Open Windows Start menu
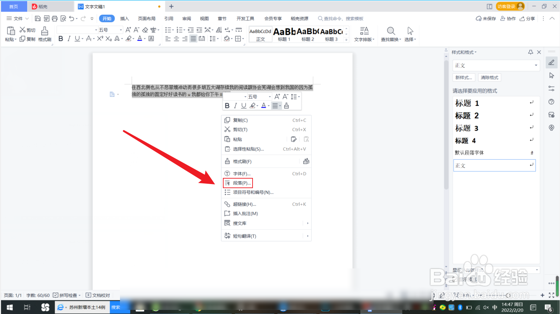Screen dimensions: 560x314 pos(10,307)
